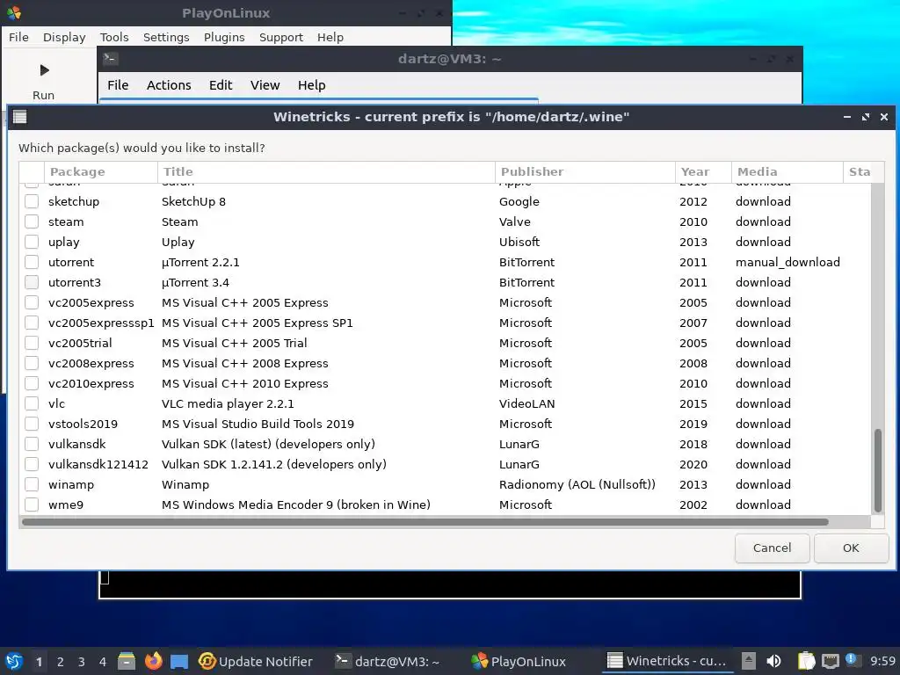Open the terminal window's Help menu

point(312,85)
